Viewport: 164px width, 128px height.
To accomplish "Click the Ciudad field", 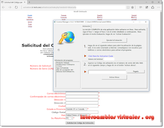I will click(82, 106).
